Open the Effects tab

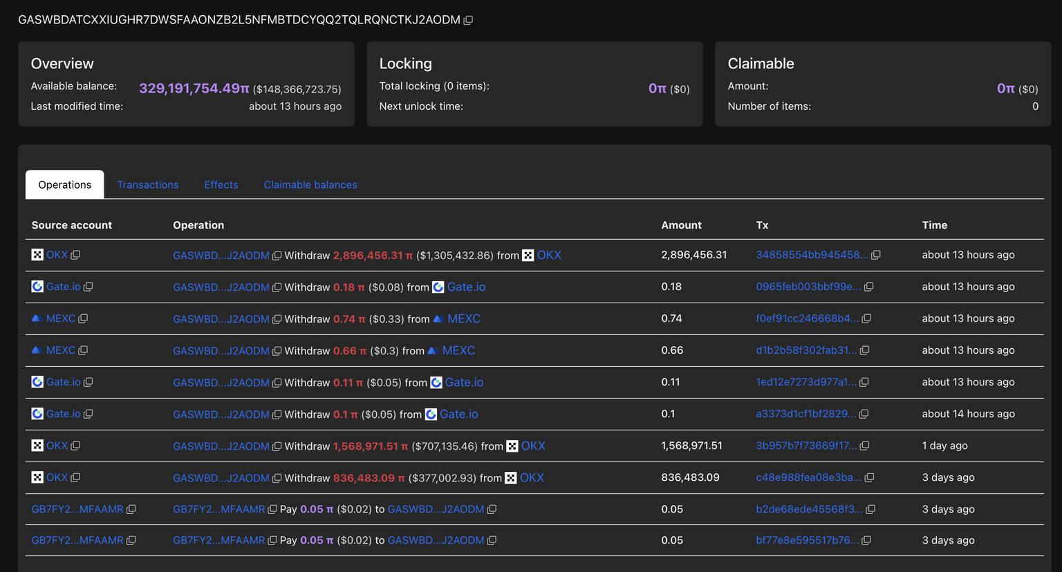tap(221, 184)
